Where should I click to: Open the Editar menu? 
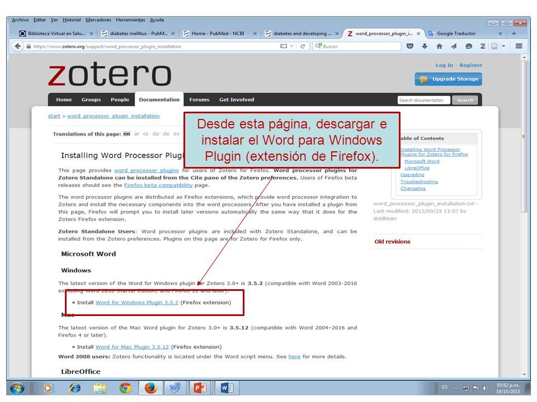[40, 20]
